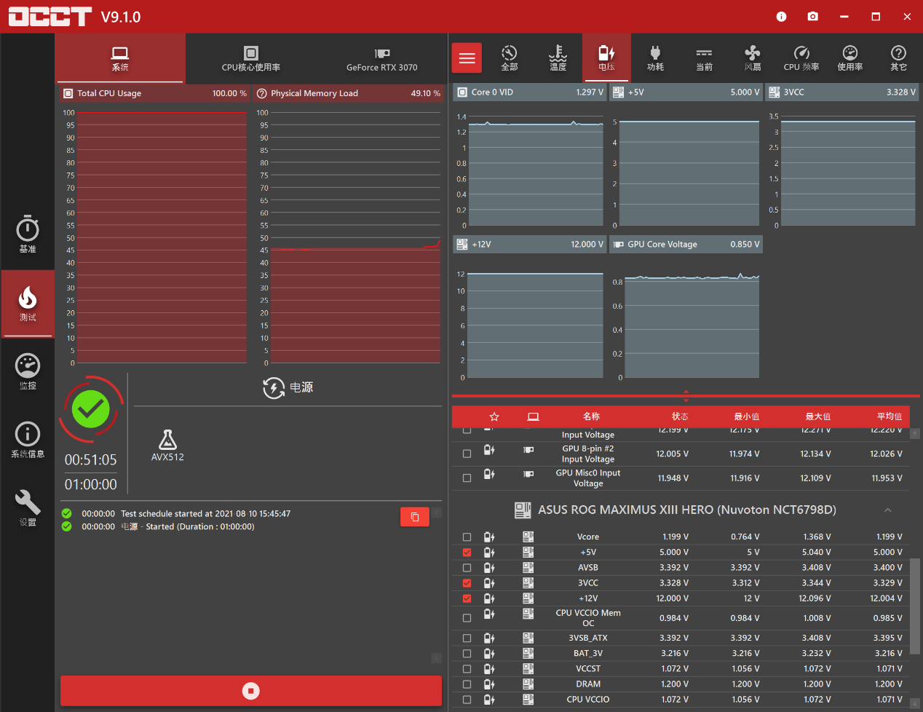Copy the test log entries

(414, 517)
